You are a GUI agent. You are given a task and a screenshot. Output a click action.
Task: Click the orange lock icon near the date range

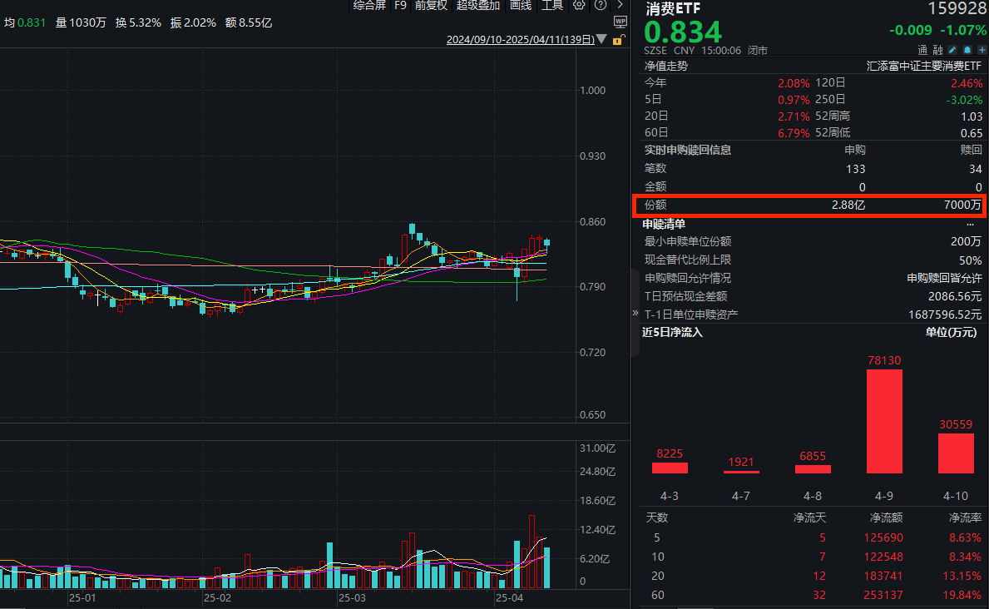(617, 39)
